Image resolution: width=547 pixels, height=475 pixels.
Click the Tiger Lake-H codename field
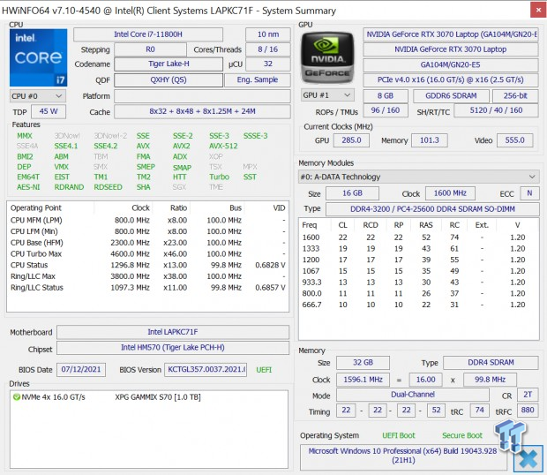169,64
